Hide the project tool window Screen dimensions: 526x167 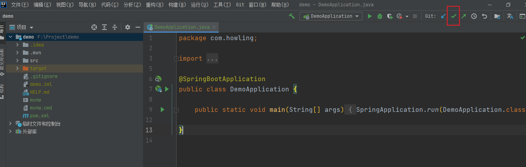coord(138,27)
